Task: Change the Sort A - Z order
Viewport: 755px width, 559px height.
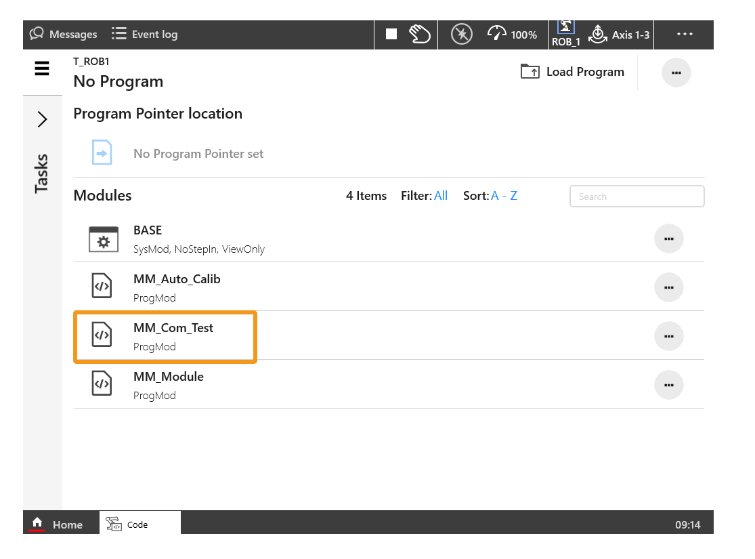Action: [x=504, y=196]
